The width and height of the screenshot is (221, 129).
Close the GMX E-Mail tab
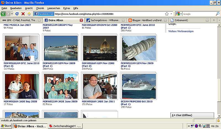[x=40, y=20]
